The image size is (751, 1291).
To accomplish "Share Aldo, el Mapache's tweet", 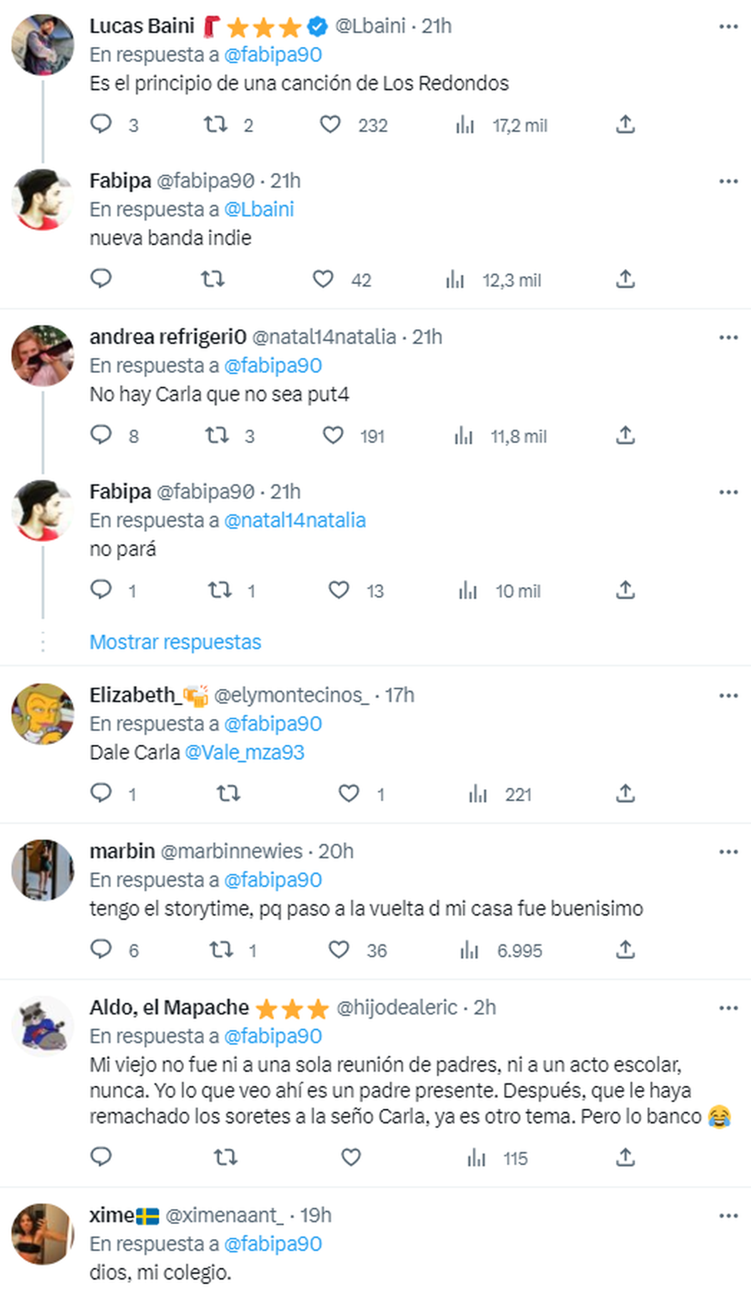I will click(625, 1158).
